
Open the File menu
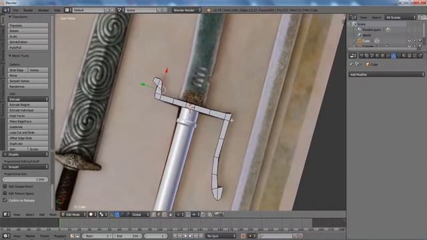[16, 10]
